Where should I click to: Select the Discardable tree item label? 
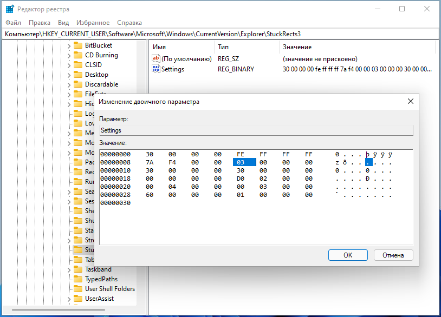tap(101, 84)
